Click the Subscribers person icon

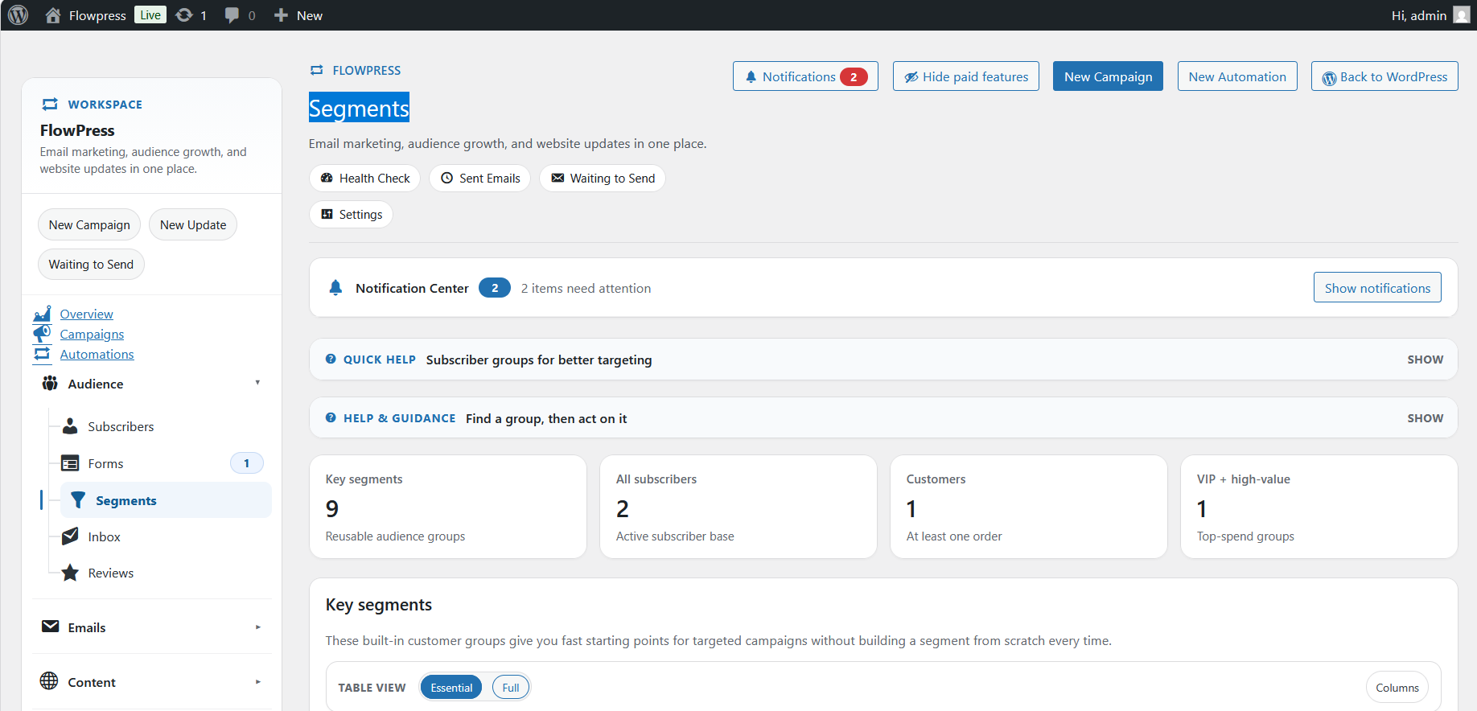point(70,426)
